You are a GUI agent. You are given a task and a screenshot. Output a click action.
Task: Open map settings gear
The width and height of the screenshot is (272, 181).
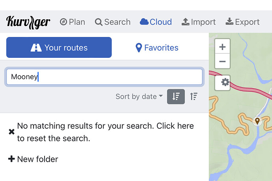click(225, 82)
